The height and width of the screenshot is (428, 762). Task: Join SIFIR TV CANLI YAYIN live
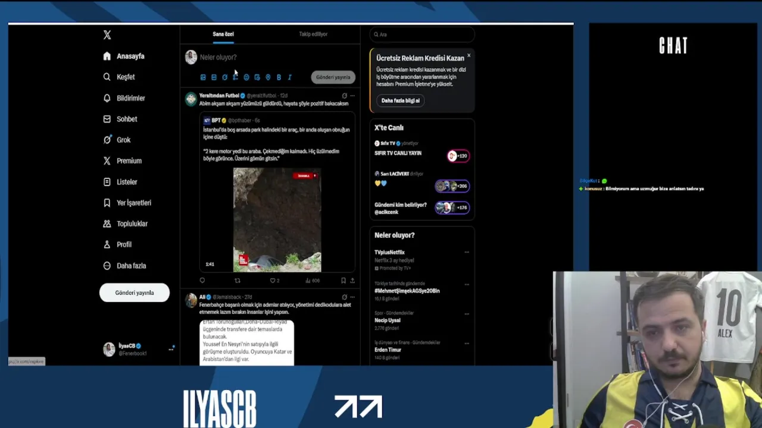tap(398, 153)
